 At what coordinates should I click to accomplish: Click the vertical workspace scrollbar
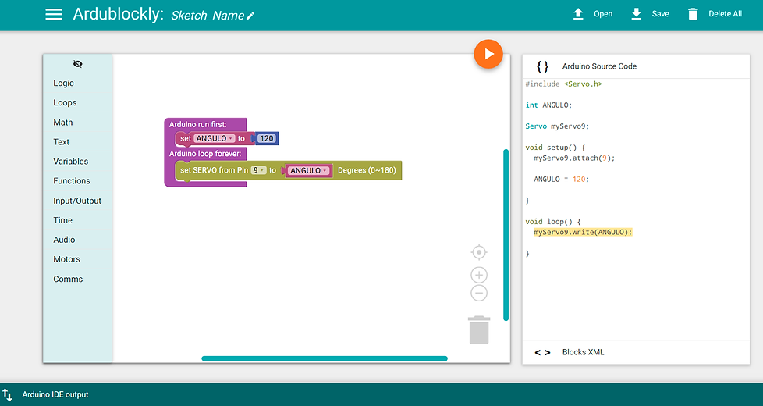(x=506, y=235)
